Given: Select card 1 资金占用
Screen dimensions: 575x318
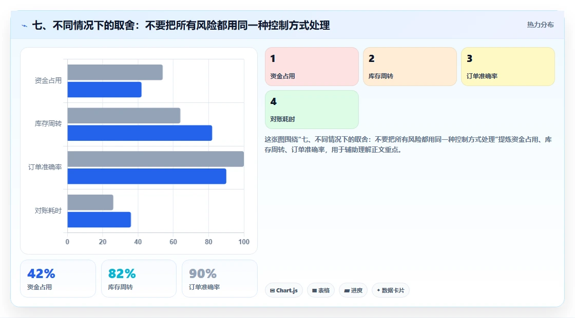Looking at the screenshot, I should 312,67.
